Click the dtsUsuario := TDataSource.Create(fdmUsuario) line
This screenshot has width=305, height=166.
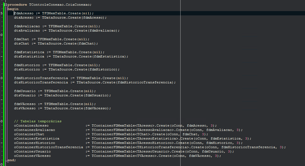click(62, 95)
